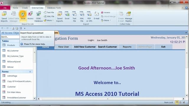Click Add New Customer button
Screen dimensions: 189x106
[x=85, y=47]
